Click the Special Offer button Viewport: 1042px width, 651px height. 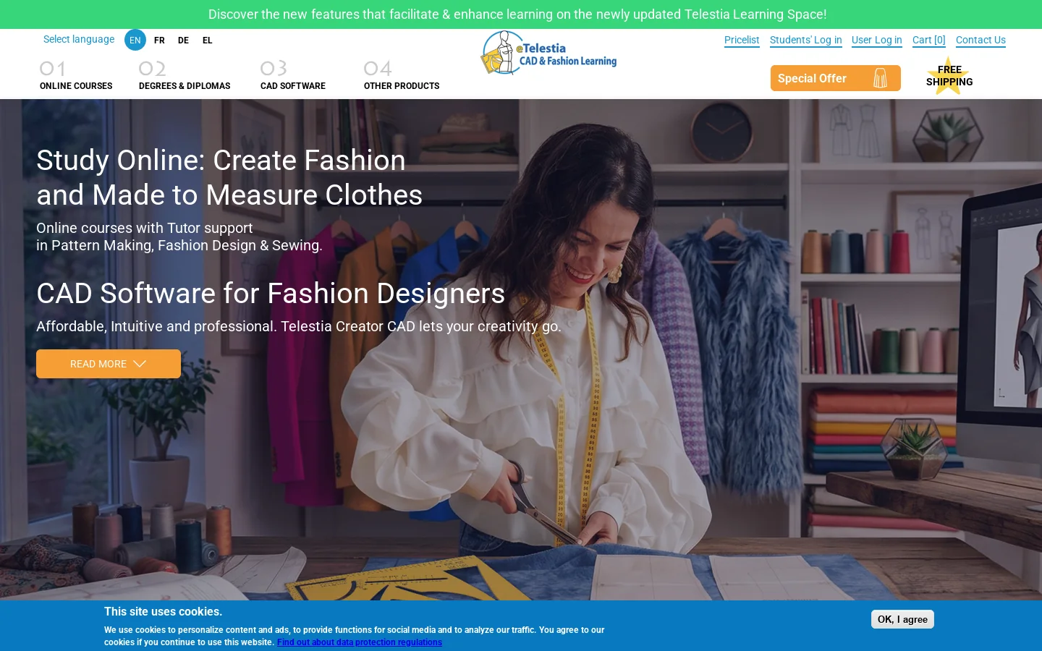[836, 78]
